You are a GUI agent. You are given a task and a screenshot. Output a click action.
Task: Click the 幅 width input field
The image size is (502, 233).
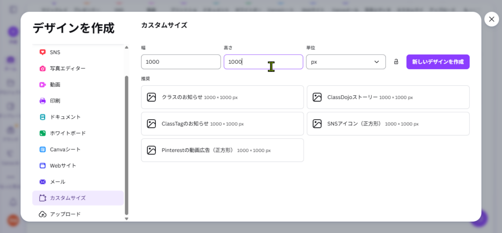(181, 62)
